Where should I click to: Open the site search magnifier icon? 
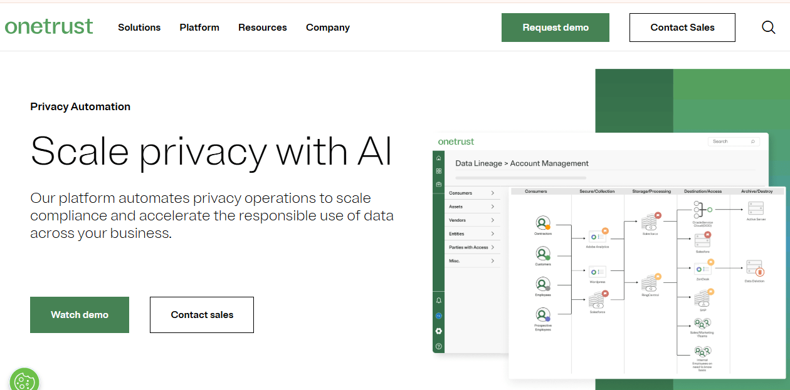click(x=769, y=28)
